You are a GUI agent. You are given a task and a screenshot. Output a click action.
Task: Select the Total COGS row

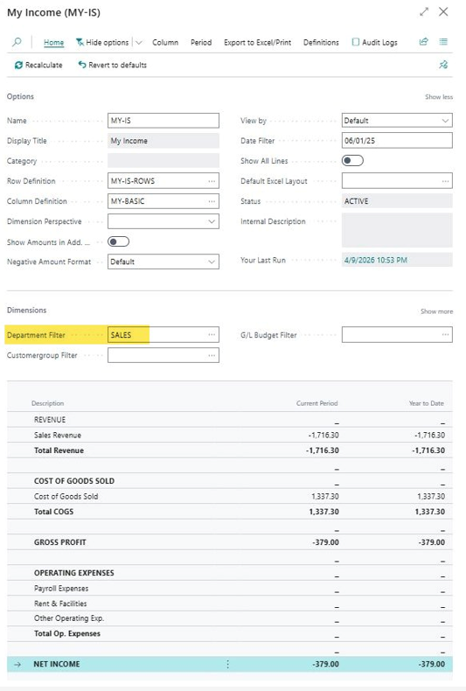pyautogui.click(x=230, y=511)
